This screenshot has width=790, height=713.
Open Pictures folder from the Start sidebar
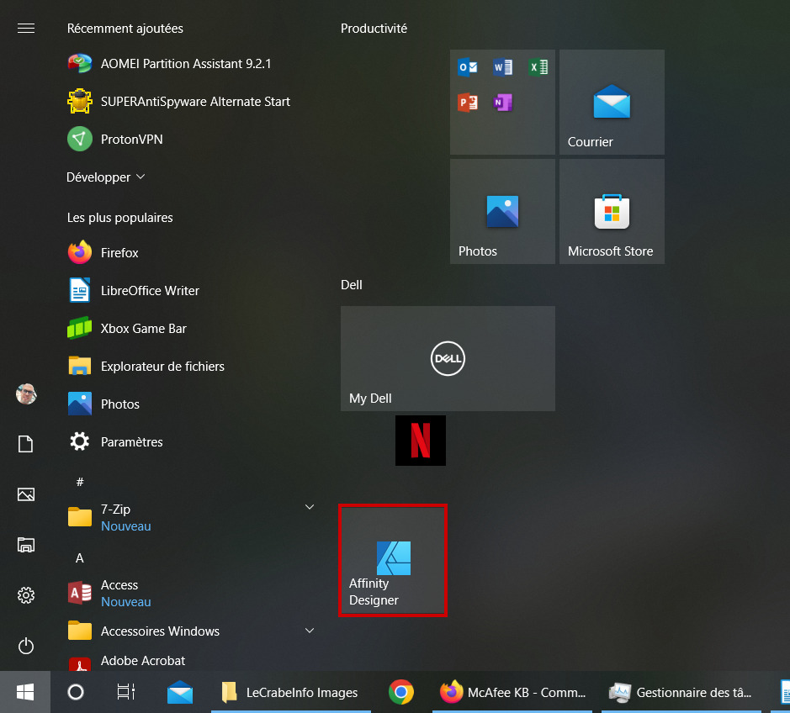click(x=26, y=494)
